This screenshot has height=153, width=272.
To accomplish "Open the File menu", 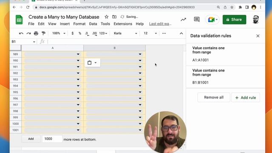I will click(31, 24).
